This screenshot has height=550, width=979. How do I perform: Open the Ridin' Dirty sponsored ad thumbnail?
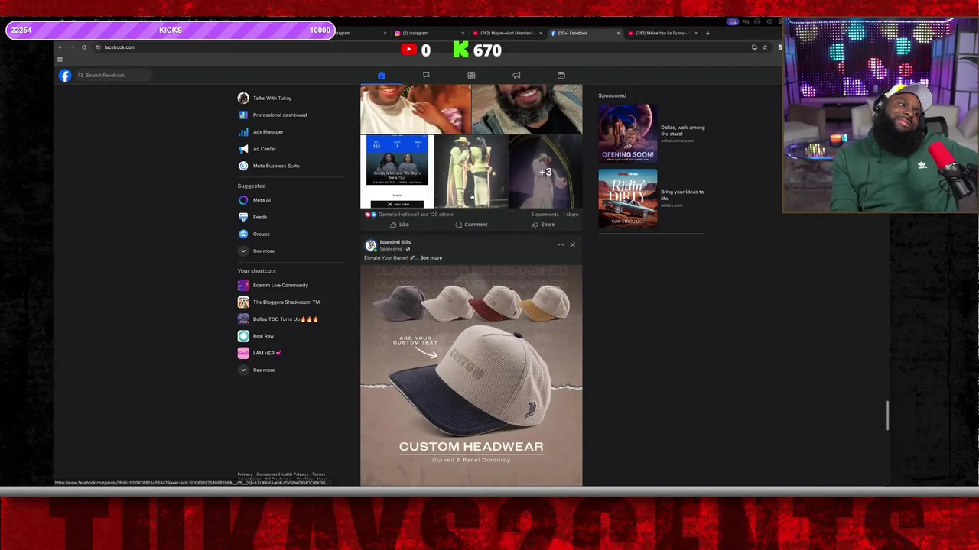(627, 198)
